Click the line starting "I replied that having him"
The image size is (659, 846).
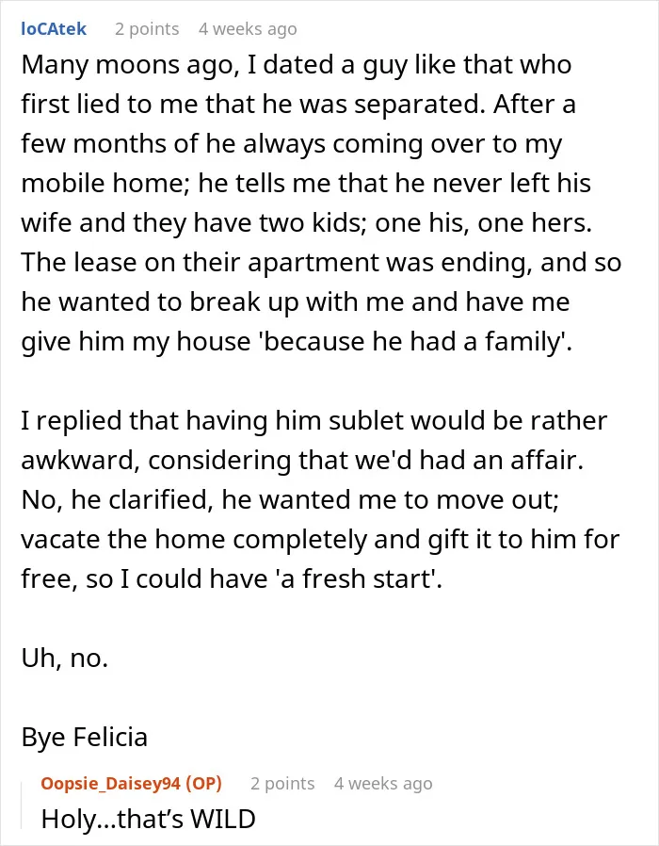pyautogui.click(x=314, y=421)
